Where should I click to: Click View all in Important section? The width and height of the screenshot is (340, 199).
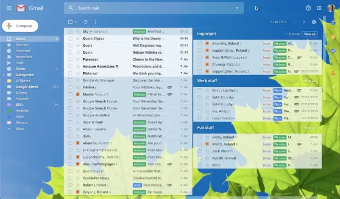309,34
